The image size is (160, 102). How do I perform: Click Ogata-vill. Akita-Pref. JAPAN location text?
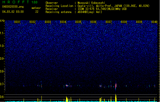pyautogui.click(x=113, y=6)
